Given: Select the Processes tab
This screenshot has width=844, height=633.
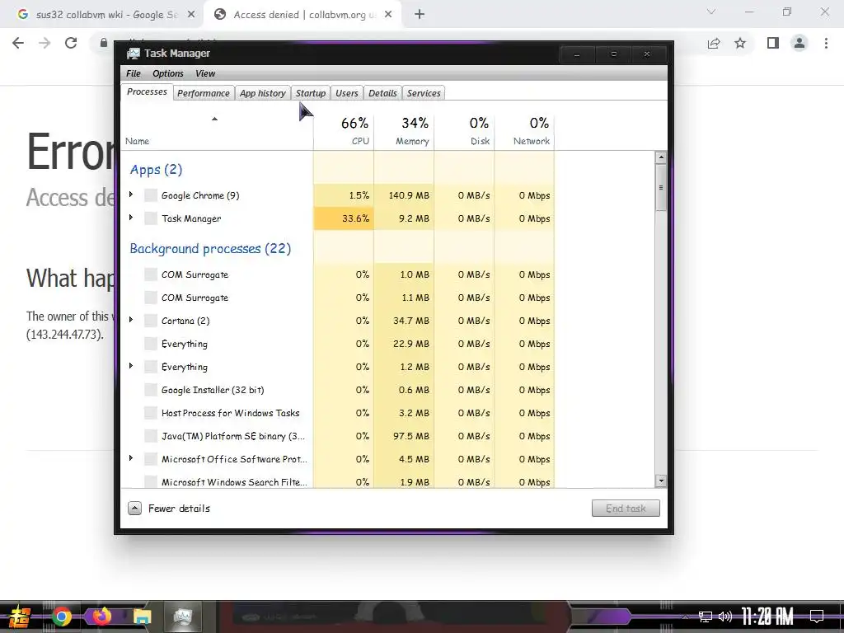Looking at the screenshot, I should point(147,92).
